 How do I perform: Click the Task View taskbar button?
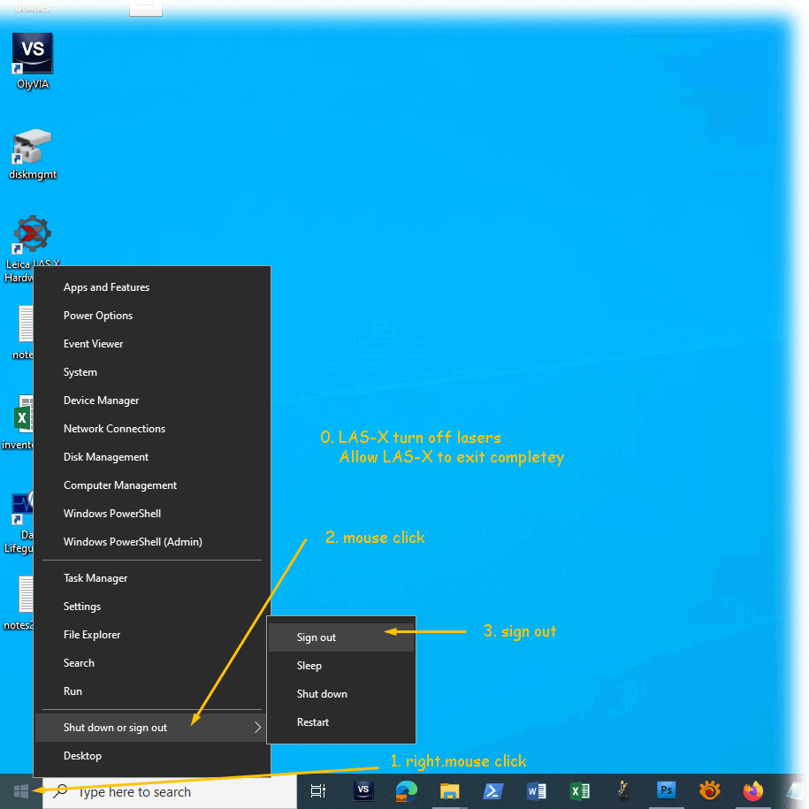318,791
